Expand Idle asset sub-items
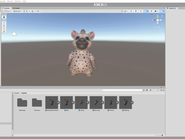Image resolution: width=185 pixels, height=139 pixels. [x=73, y=102]
